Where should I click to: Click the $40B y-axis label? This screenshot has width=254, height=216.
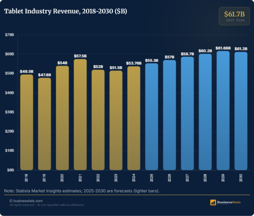point(9,93)
